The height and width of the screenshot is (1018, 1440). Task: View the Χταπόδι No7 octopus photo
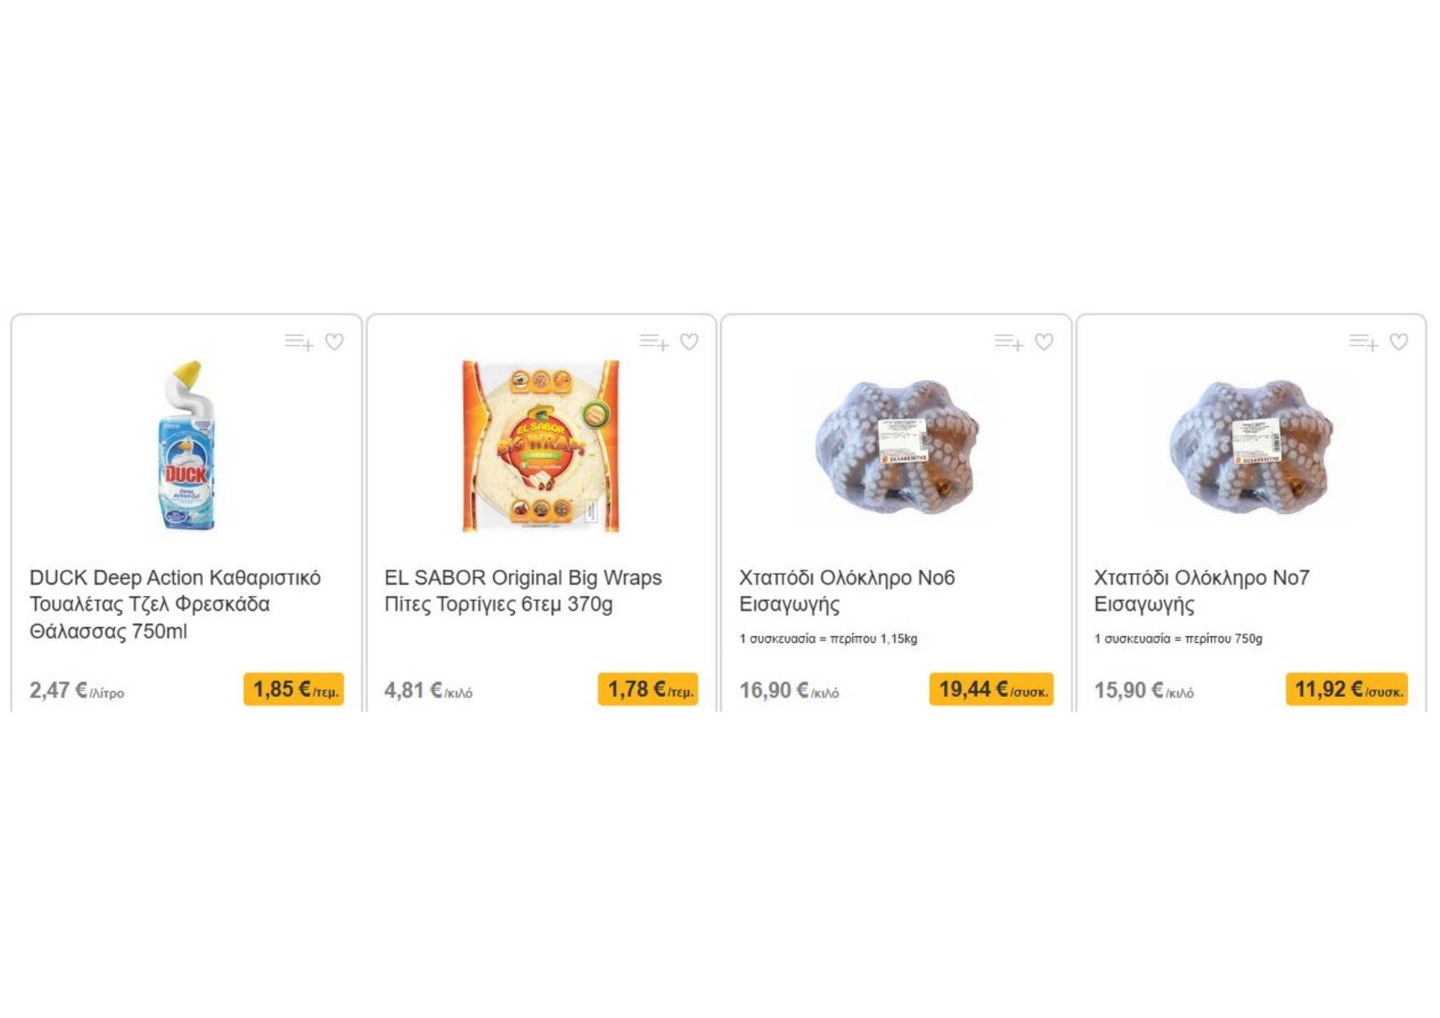tap(1251, 446)
